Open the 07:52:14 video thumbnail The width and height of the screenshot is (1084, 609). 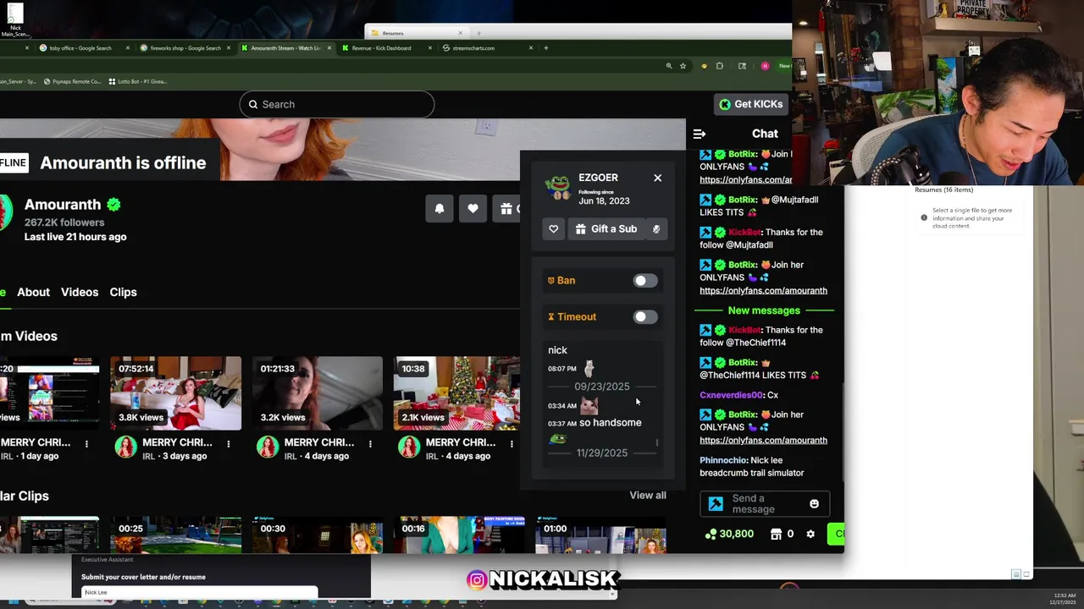pyautogui.click(x=175, y=393)
